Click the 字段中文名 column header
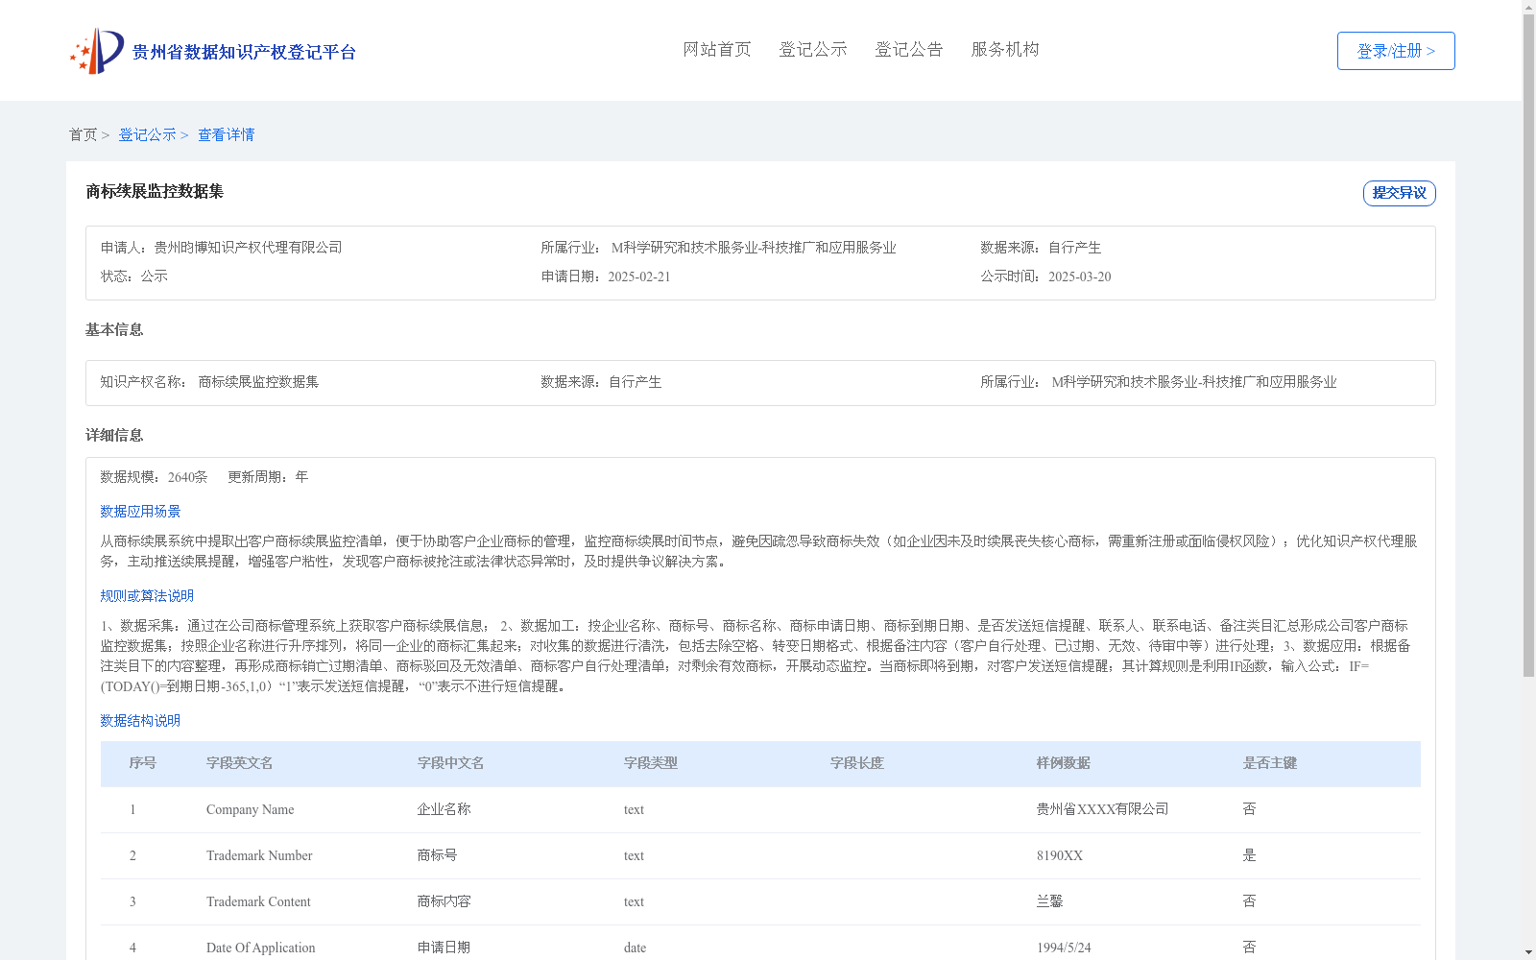Image resolution: width=1536 pixels, height=960 pixels. (451, 763)
